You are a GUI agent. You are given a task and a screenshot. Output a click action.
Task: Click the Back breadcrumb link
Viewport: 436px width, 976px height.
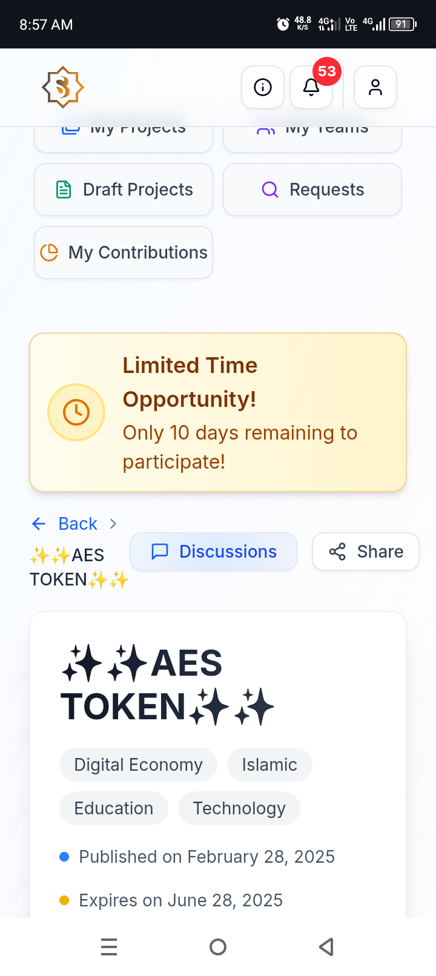pyautogui.click(x=78, y=524)
